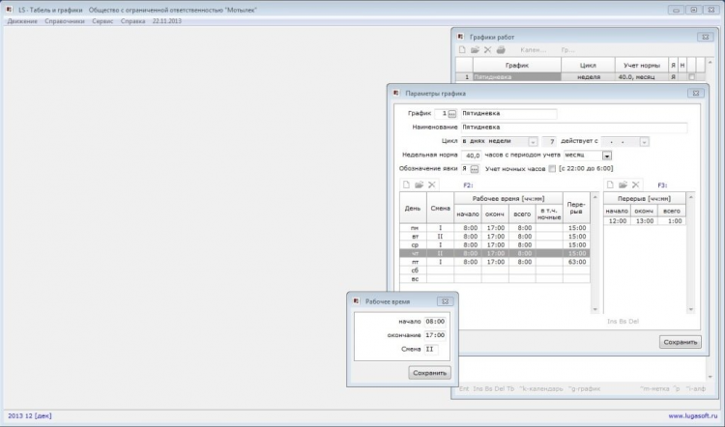Open период учета 'месяц' dropdown

point(607,156)
